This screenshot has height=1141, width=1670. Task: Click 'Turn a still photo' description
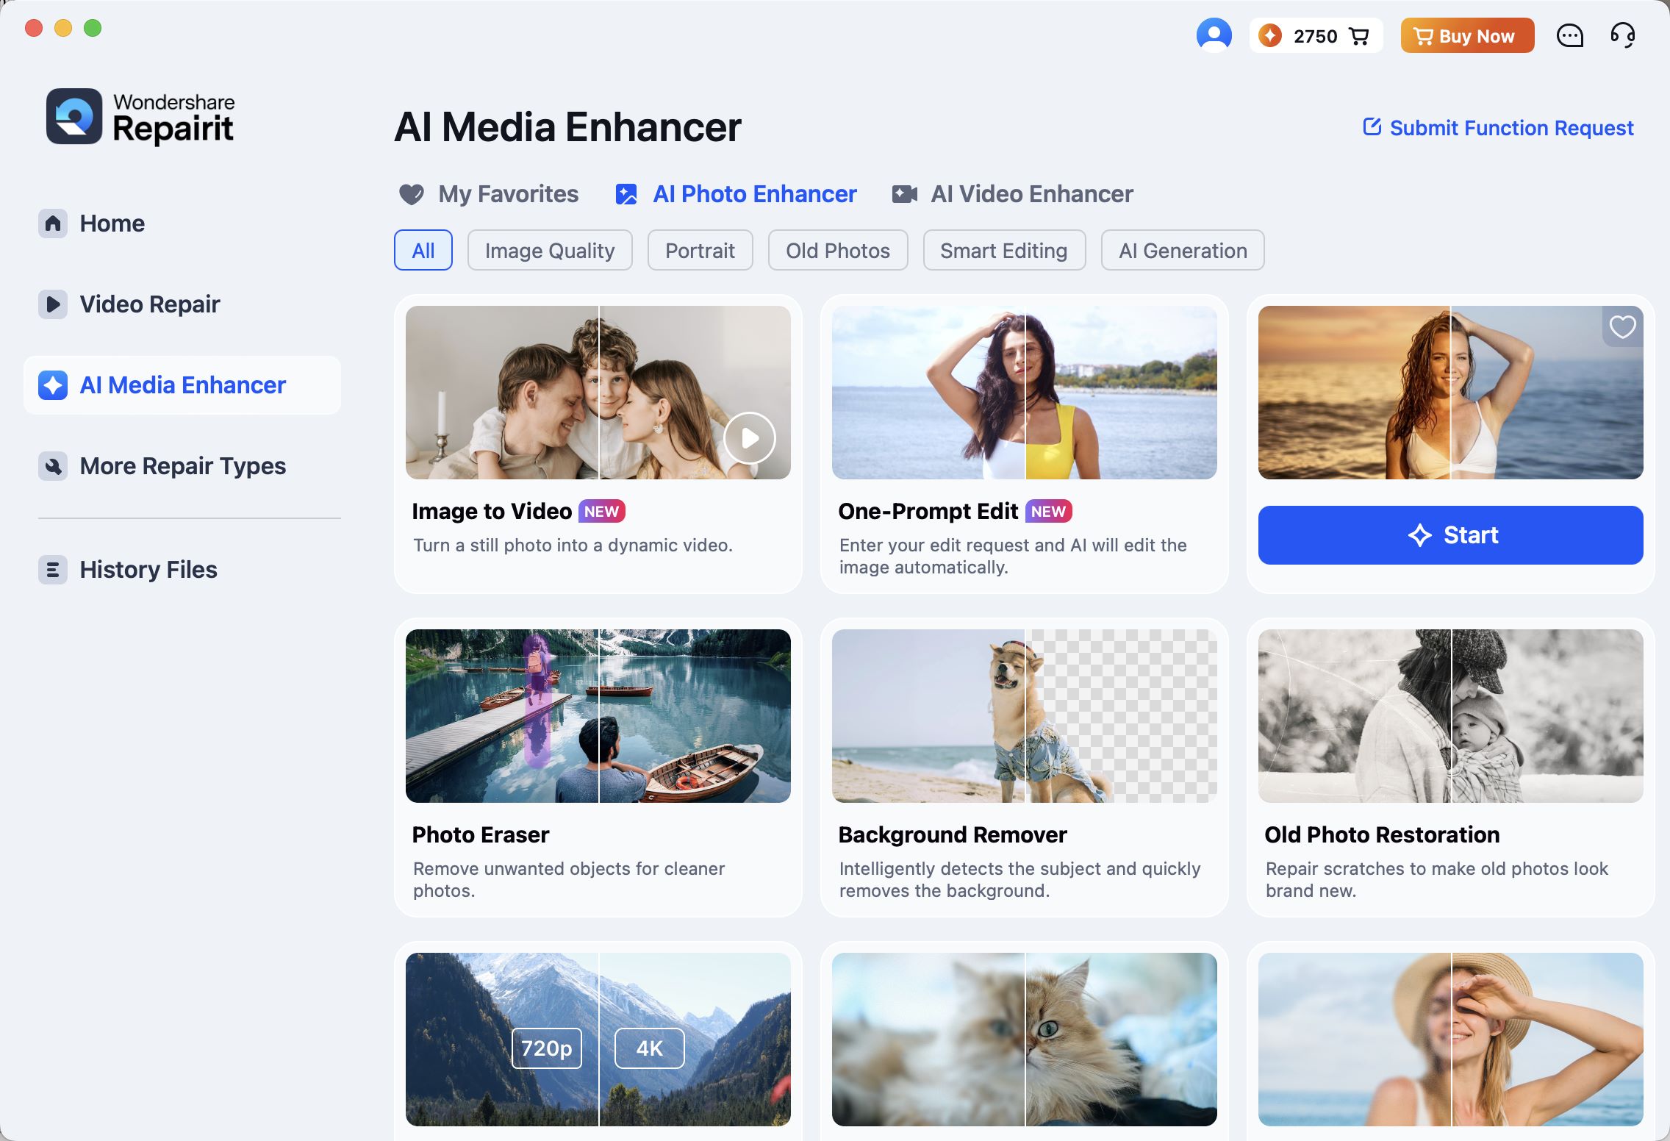[x=573, y=545]
